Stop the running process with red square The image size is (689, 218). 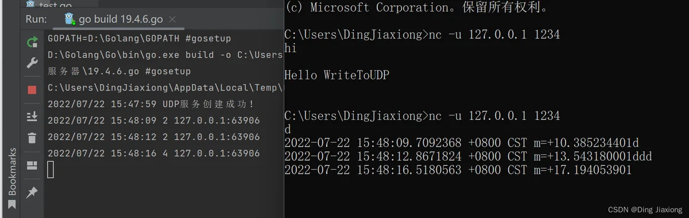32,89
